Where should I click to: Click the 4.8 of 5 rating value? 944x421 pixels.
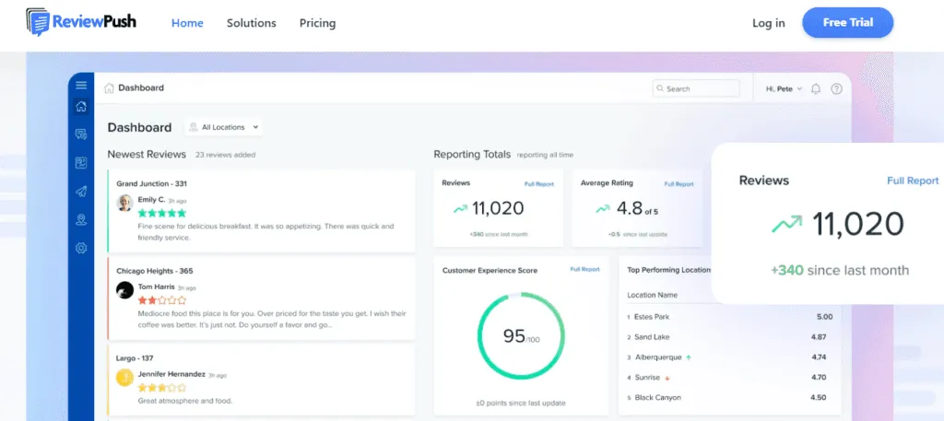tap(637, 209)
